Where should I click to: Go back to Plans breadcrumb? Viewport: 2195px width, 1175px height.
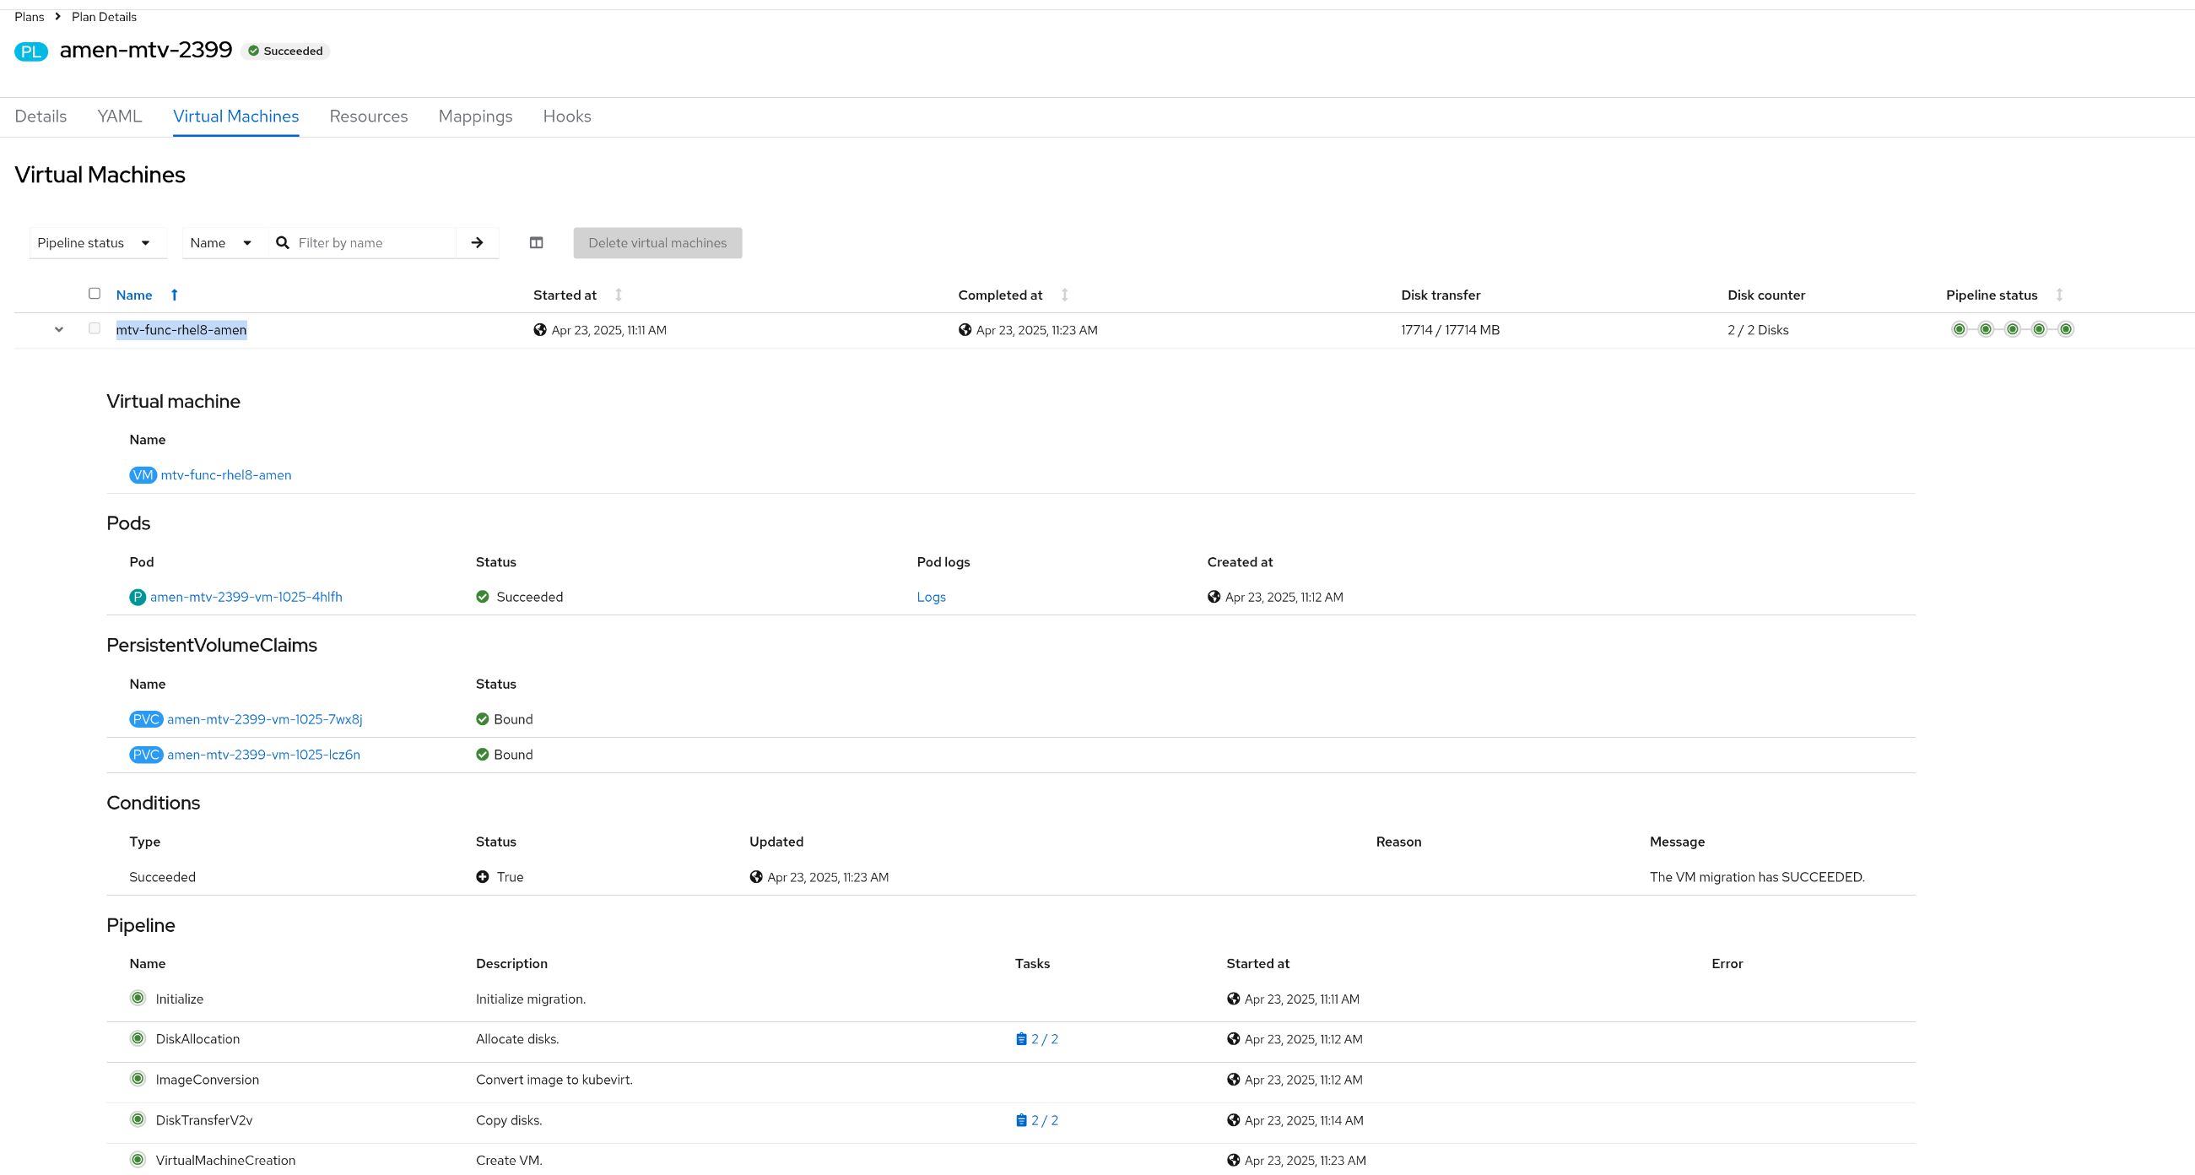pyautogui.click(x=29, y=17)
